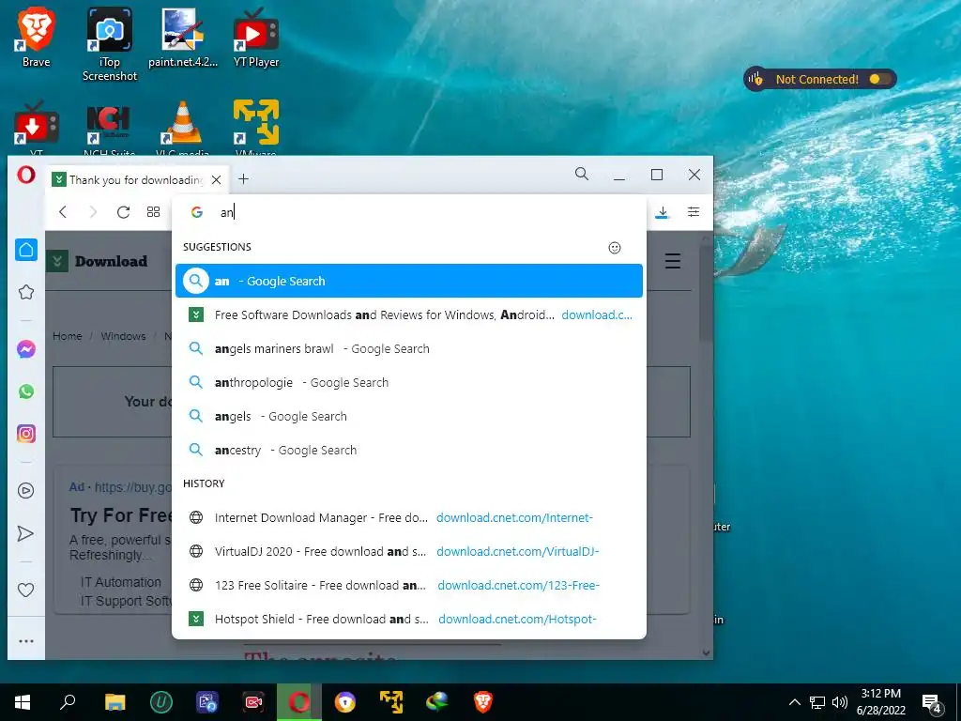Choose 'angels' Google Search suggestion
The height and width of the screenshot is (721, 961).
pyautogui.click(x=409, y=416)
